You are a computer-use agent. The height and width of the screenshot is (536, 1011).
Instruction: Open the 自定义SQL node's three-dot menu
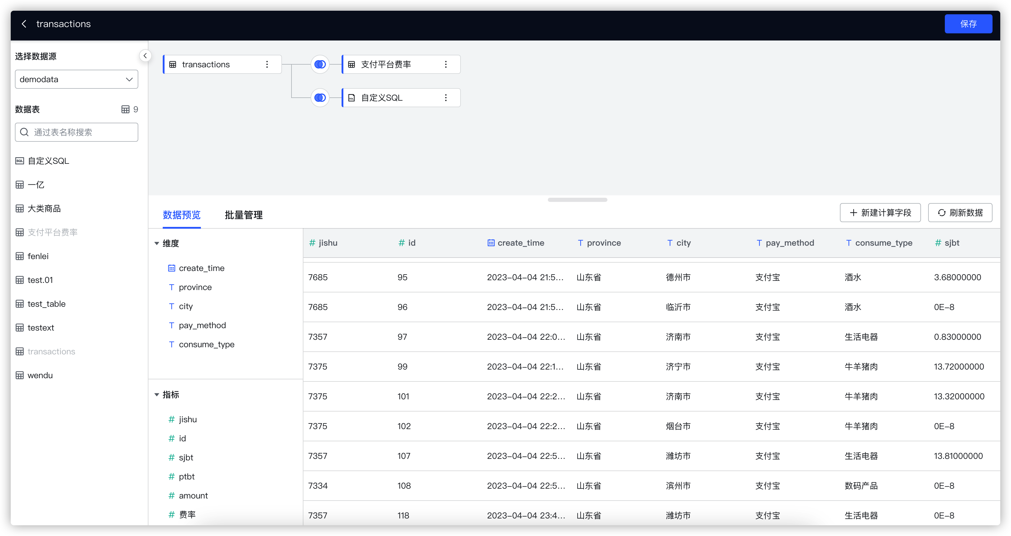pyautogui.click(x=446, y=98)
